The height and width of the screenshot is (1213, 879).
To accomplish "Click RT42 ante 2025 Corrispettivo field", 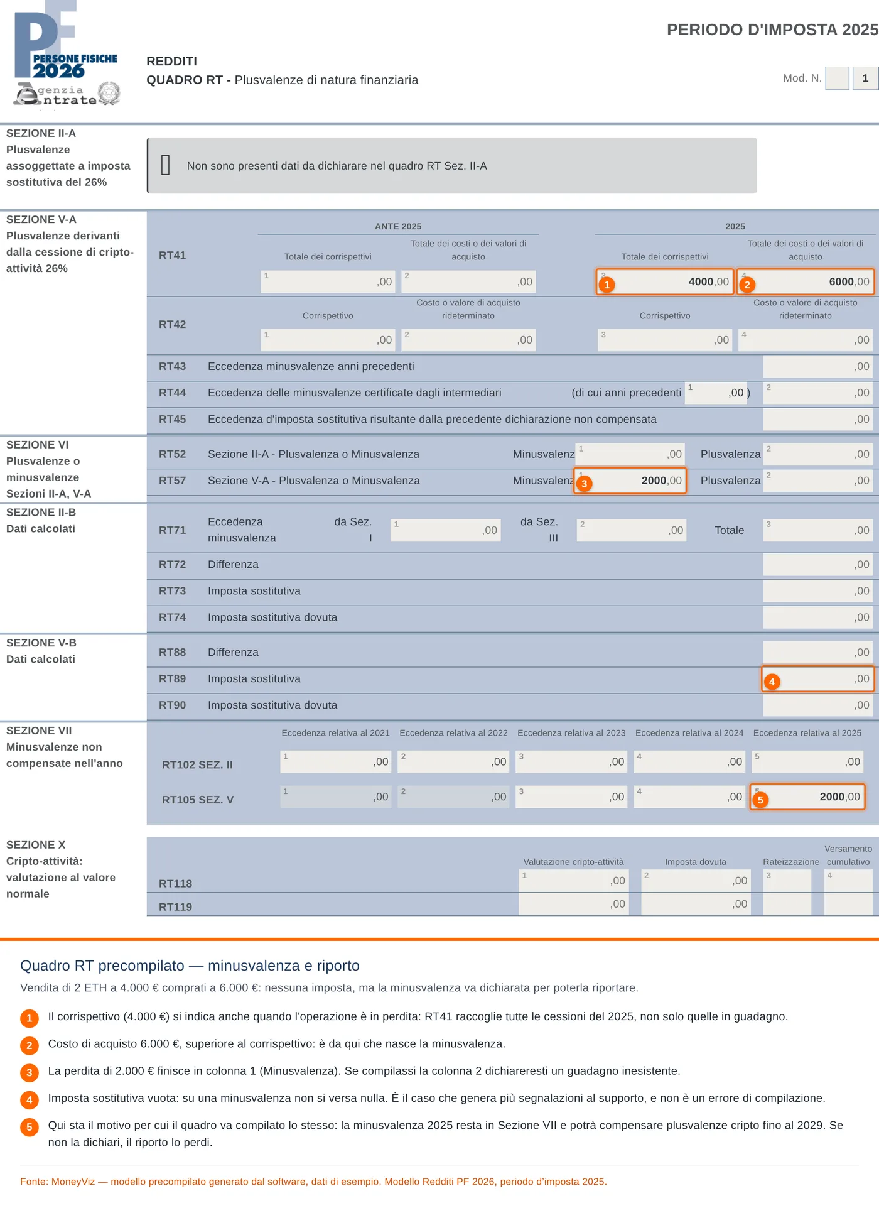I will [328, 340].
